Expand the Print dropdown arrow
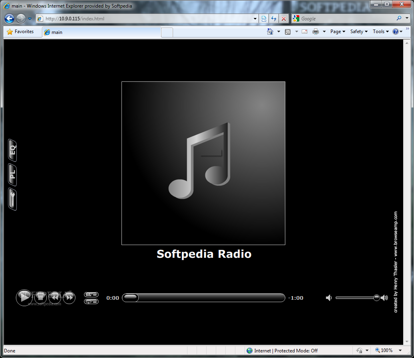This screenshot has height=358, width=414. (324, 32)
